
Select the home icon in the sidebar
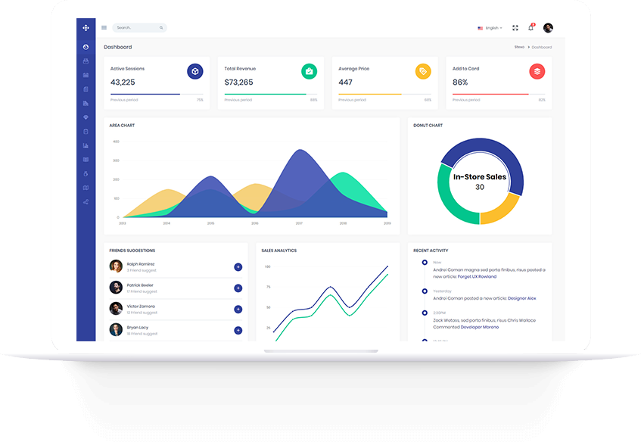point(85,47)
